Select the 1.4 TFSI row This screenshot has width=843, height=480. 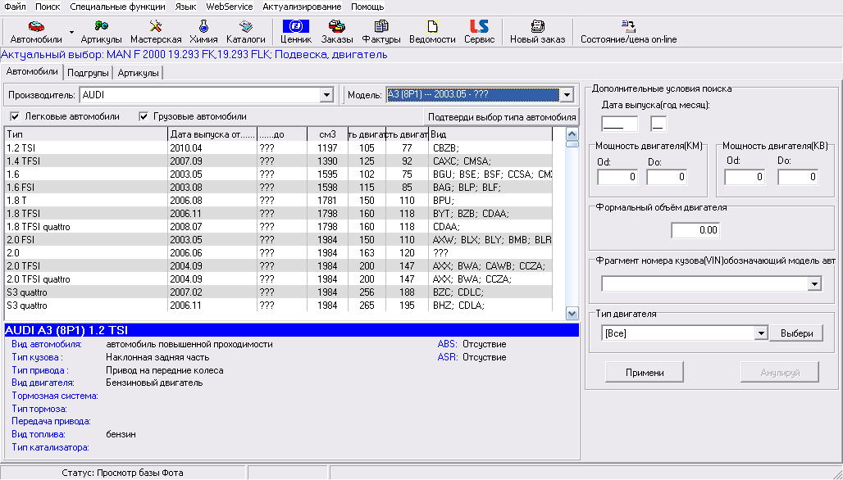pyautogui.click(x=279, y=161)
